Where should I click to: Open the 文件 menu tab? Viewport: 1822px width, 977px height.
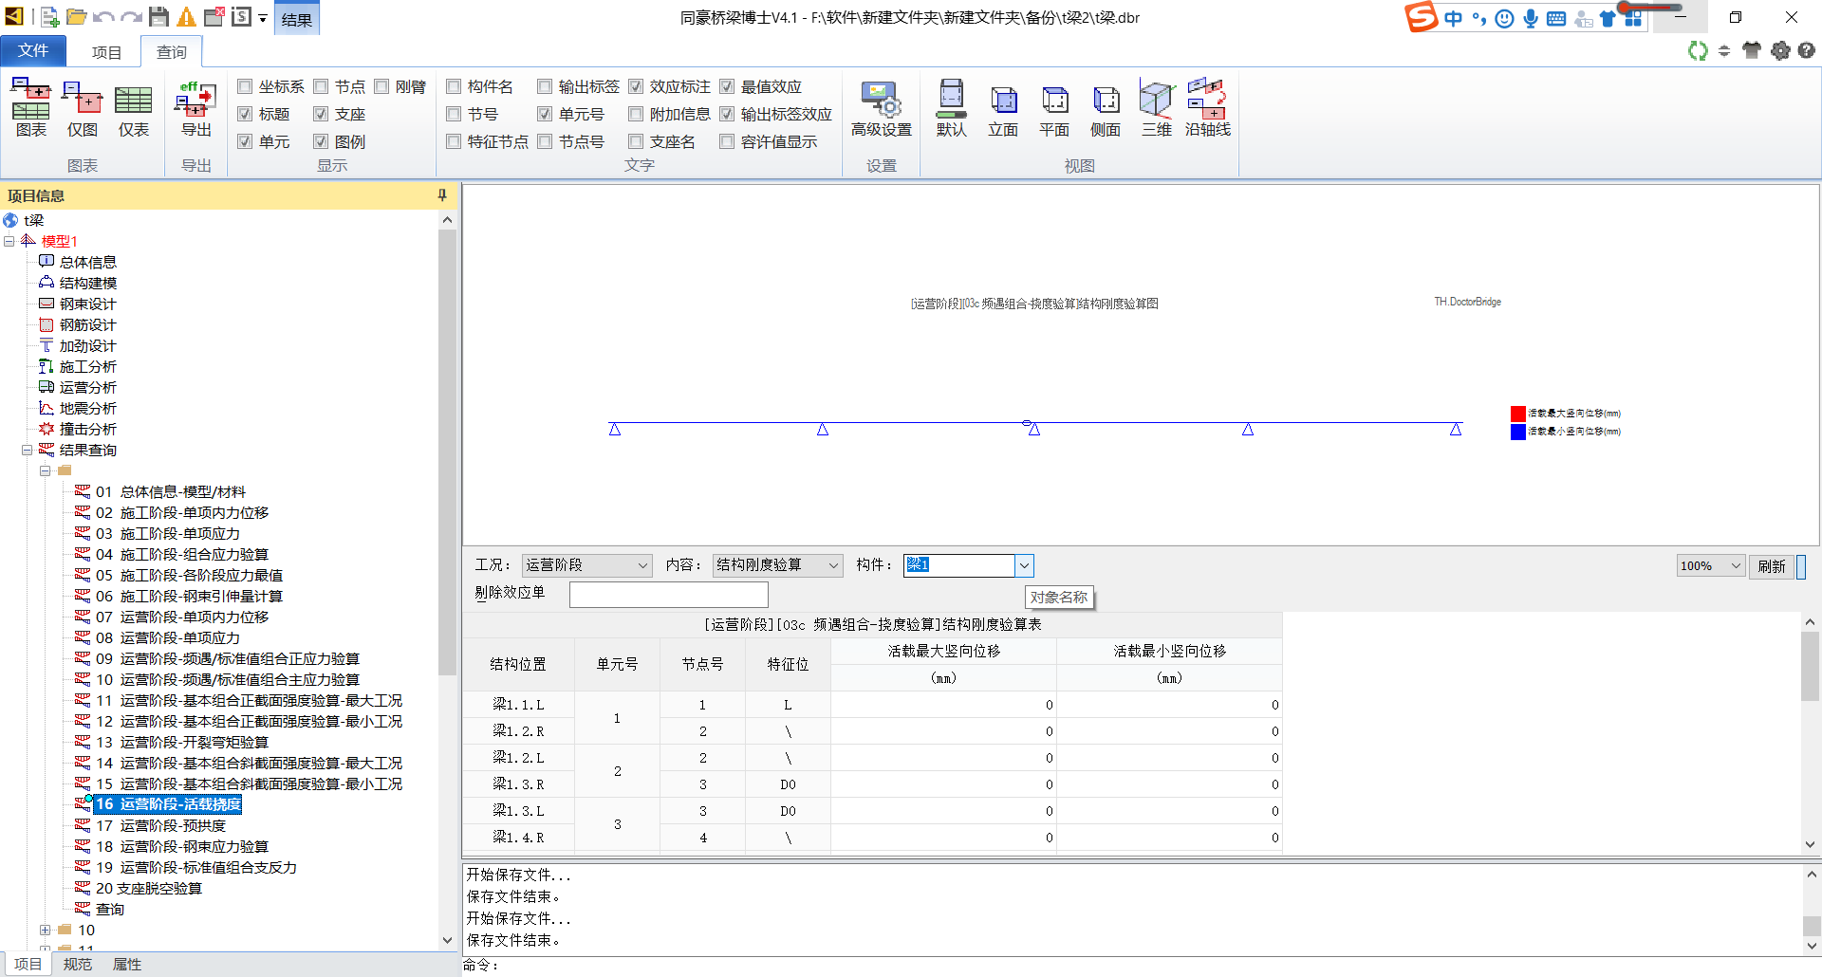point(33,51)
